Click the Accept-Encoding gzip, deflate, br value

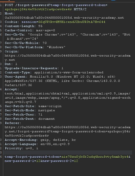click(x=58, y=140)
